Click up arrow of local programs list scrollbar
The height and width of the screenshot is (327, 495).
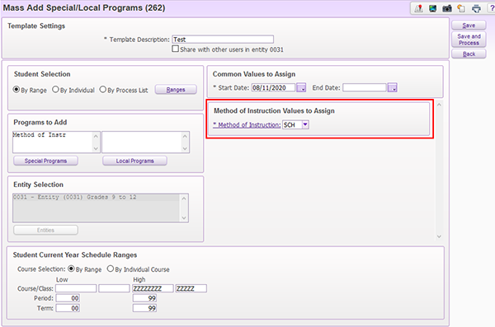tap(185, 136)
